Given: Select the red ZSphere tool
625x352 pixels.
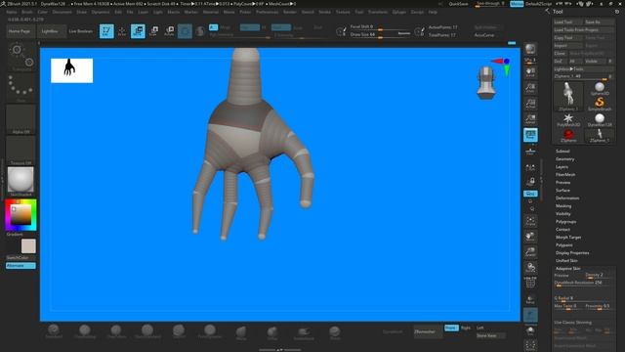Looking at the screenshot, I should tap(568, 136).
